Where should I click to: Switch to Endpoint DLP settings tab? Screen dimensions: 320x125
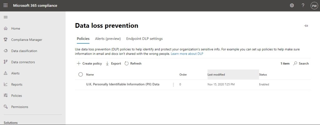tap(144, 39)
